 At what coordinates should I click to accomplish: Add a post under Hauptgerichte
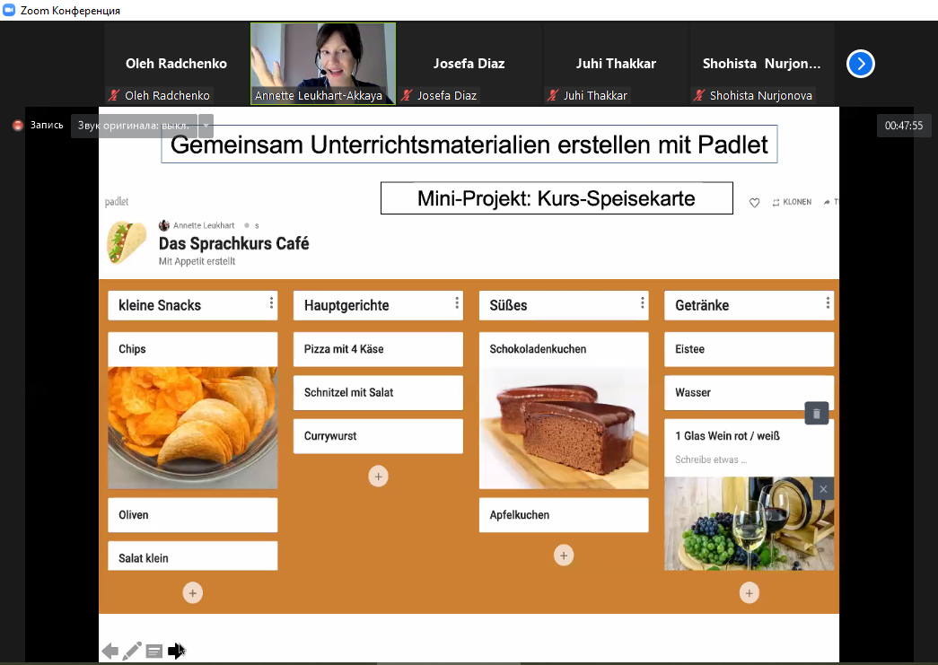click(x=378, y=477)
